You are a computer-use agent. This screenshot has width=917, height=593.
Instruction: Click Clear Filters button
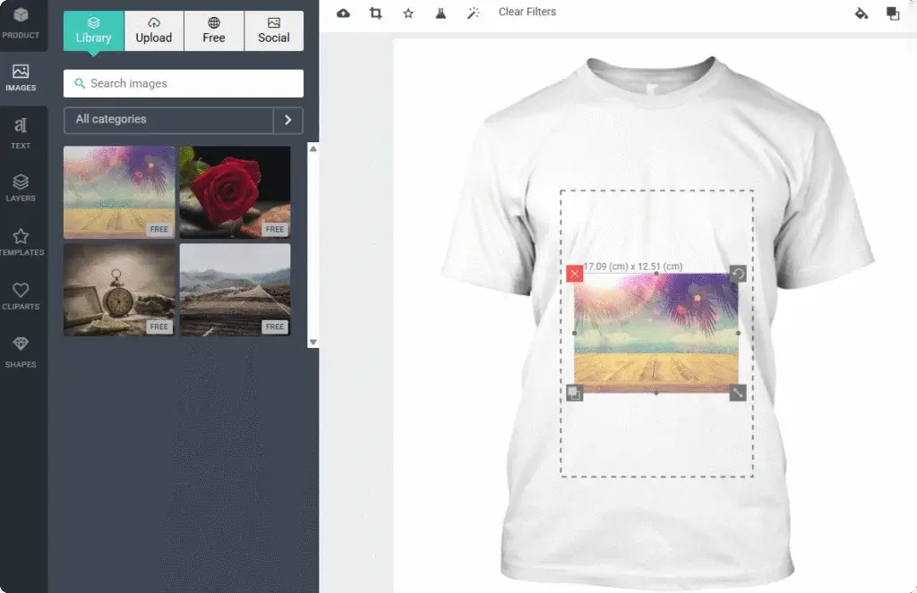(527, 13)
